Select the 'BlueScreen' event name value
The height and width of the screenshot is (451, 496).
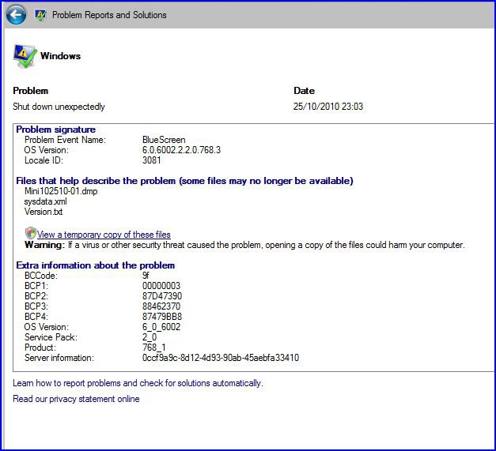coord(164,140)
